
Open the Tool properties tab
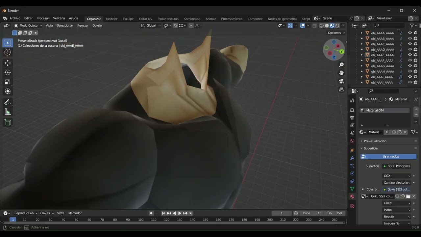point(352,100)
